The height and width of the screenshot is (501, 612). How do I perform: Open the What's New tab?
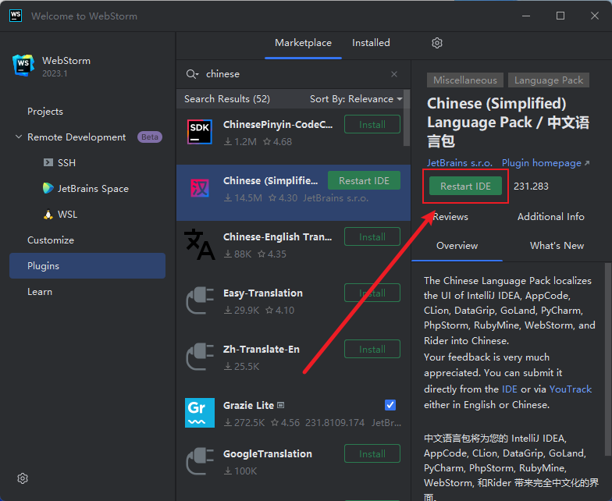tap(557, 246)
